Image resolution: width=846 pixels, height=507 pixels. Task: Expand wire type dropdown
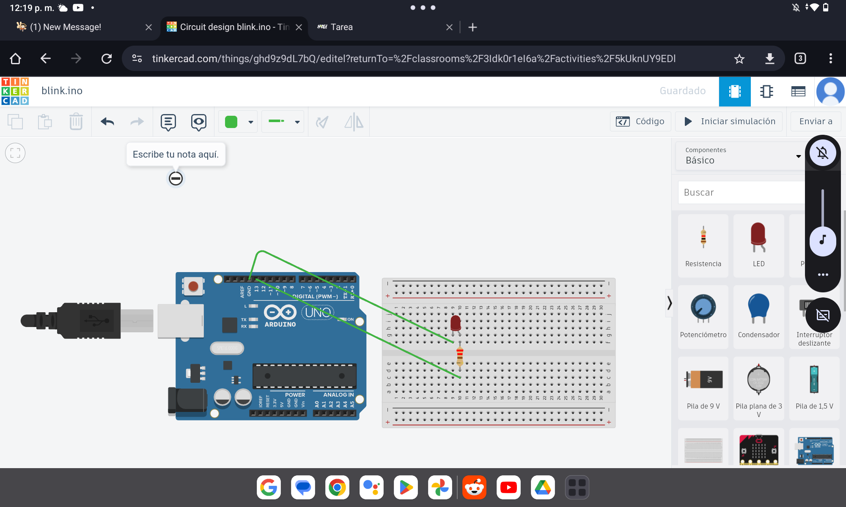point(297,122)
